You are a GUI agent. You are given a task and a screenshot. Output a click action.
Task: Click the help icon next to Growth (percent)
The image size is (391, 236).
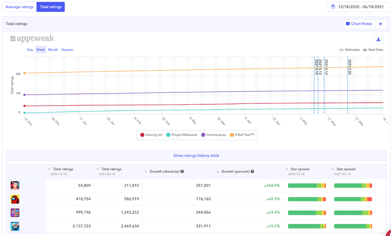(x=253, y=172)
